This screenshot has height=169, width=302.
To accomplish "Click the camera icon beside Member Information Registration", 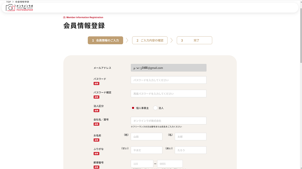I will click(x=64, y=17).
